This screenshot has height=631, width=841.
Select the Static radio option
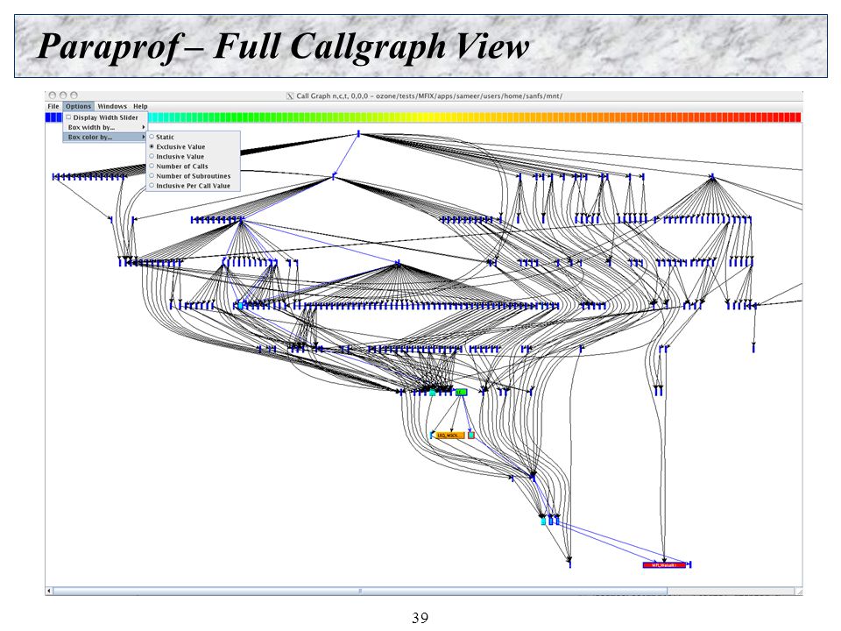coord(152,137)
